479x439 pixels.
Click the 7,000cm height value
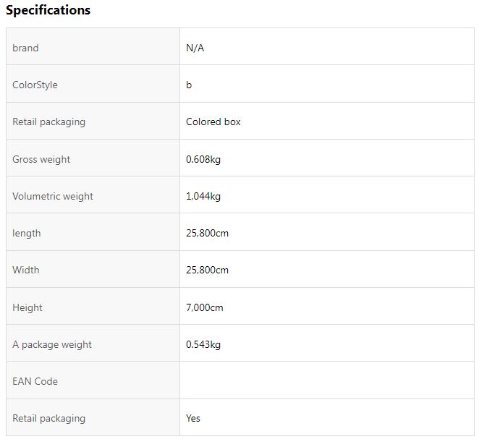pyautogui.click(x=204, y=307)
